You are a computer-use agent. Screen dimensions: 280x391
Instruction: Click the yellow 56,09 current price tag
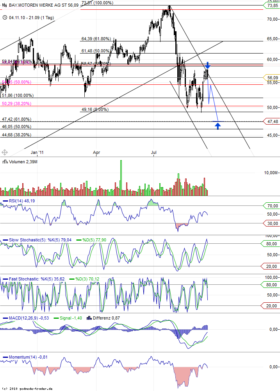271,78
